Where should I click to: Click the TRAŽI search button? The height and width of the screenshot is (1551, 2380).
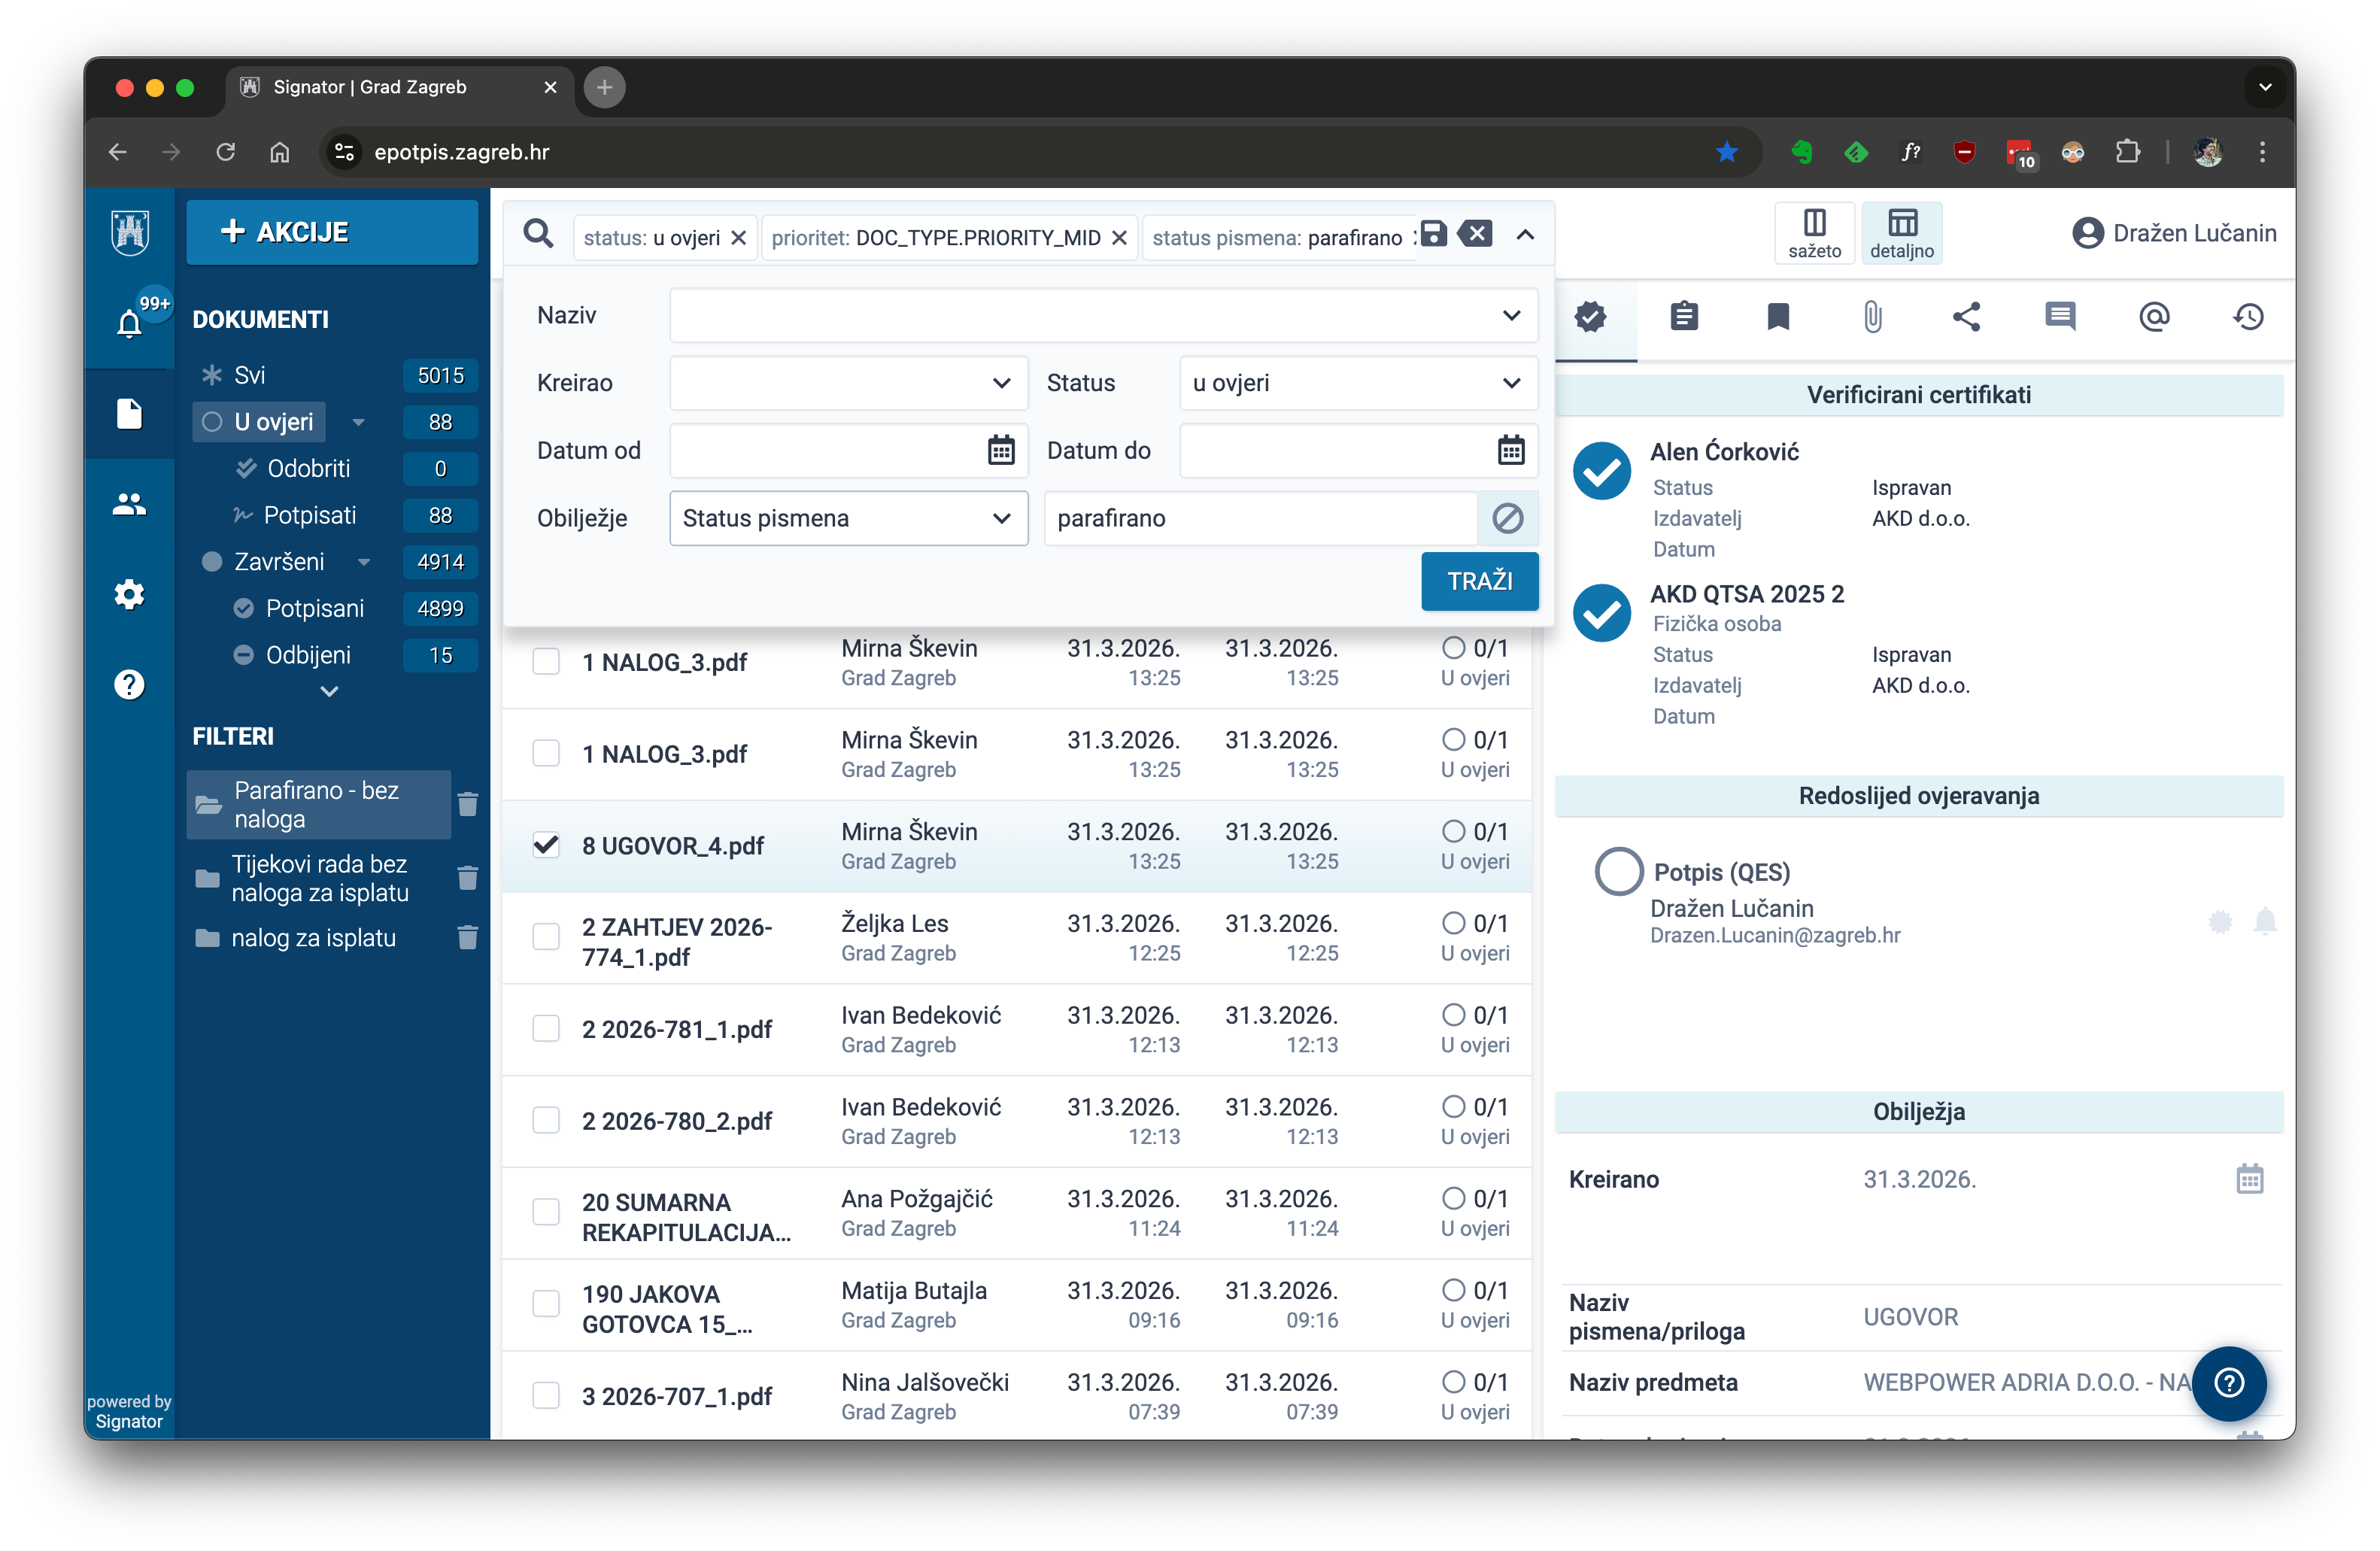[x=1479, y=581]
